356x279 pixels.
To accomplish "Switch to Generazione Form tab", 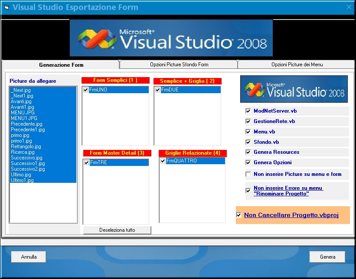I will pyautogui.click(x=61, y=65).
